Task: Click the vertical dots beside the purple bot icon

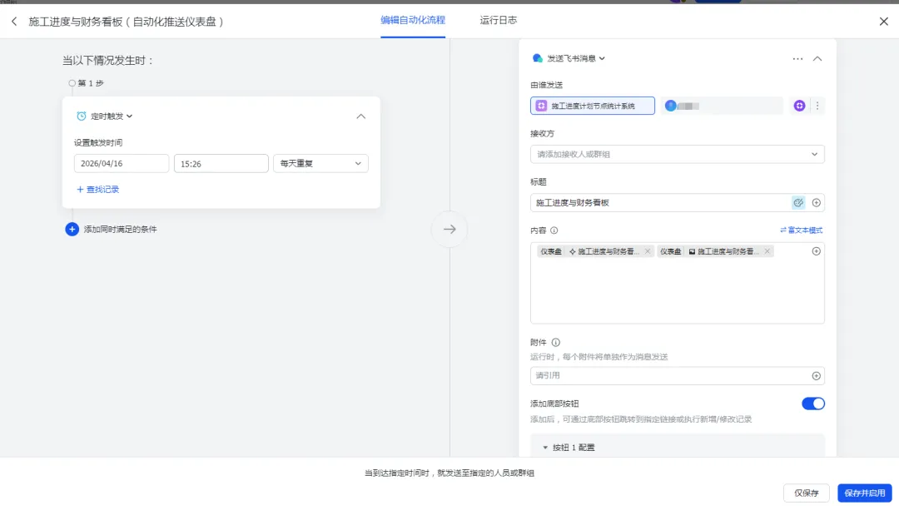Action: pyautogui.click(x=817, y=106)
